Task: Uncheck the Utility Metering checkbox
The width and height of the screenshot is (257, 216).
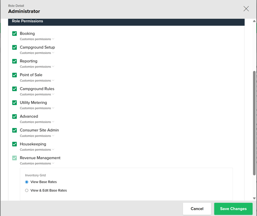Action: (15, 103)
